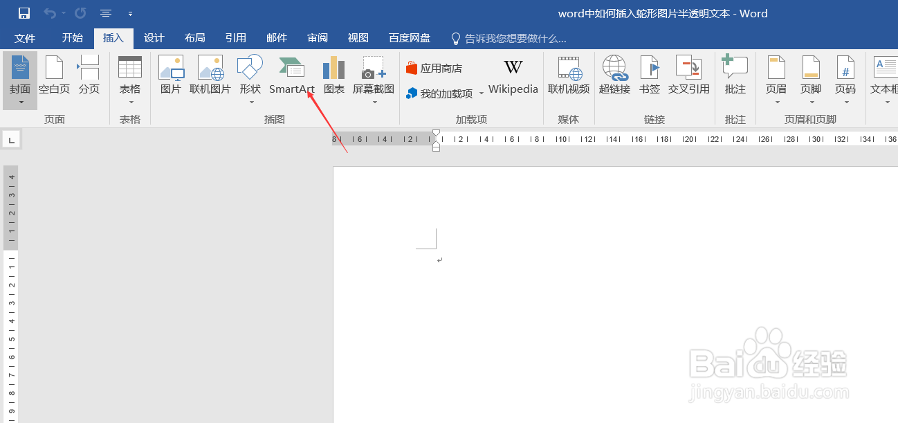This screenshot has height=423, width=898.
Task: Open the 视图 tab
Action: [x=358, y=38]
